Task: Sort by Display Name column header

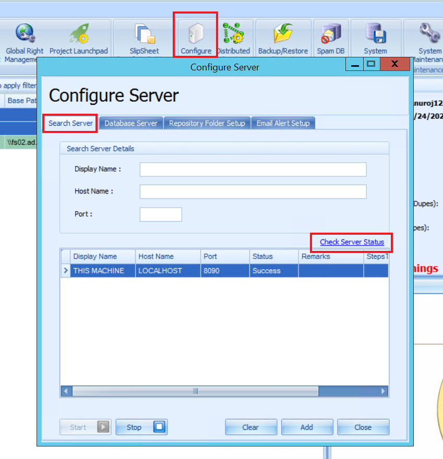Action: point(103,257)
